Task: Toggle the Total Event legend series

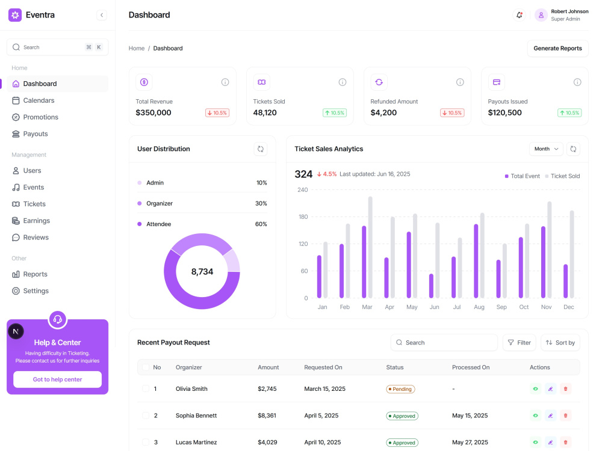Action: coord(522,176)
